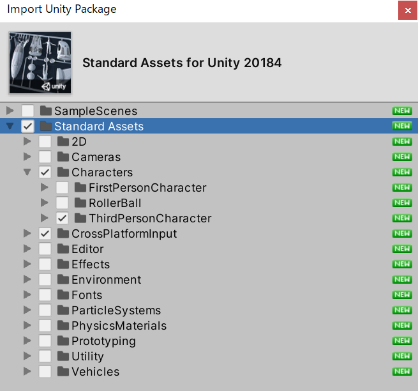This screenshot has height=391, width=418.
Task: Select the Environment row label
Action: coord(107,280)
